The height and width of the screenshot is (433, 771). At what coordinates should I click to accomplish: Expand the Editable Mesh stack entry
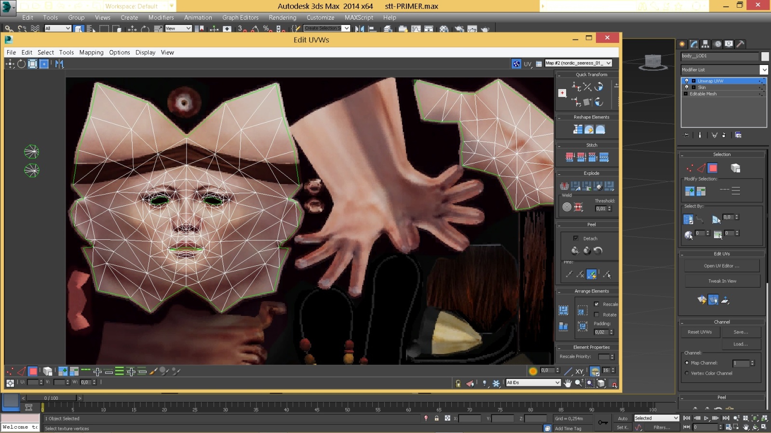point(686,93)
